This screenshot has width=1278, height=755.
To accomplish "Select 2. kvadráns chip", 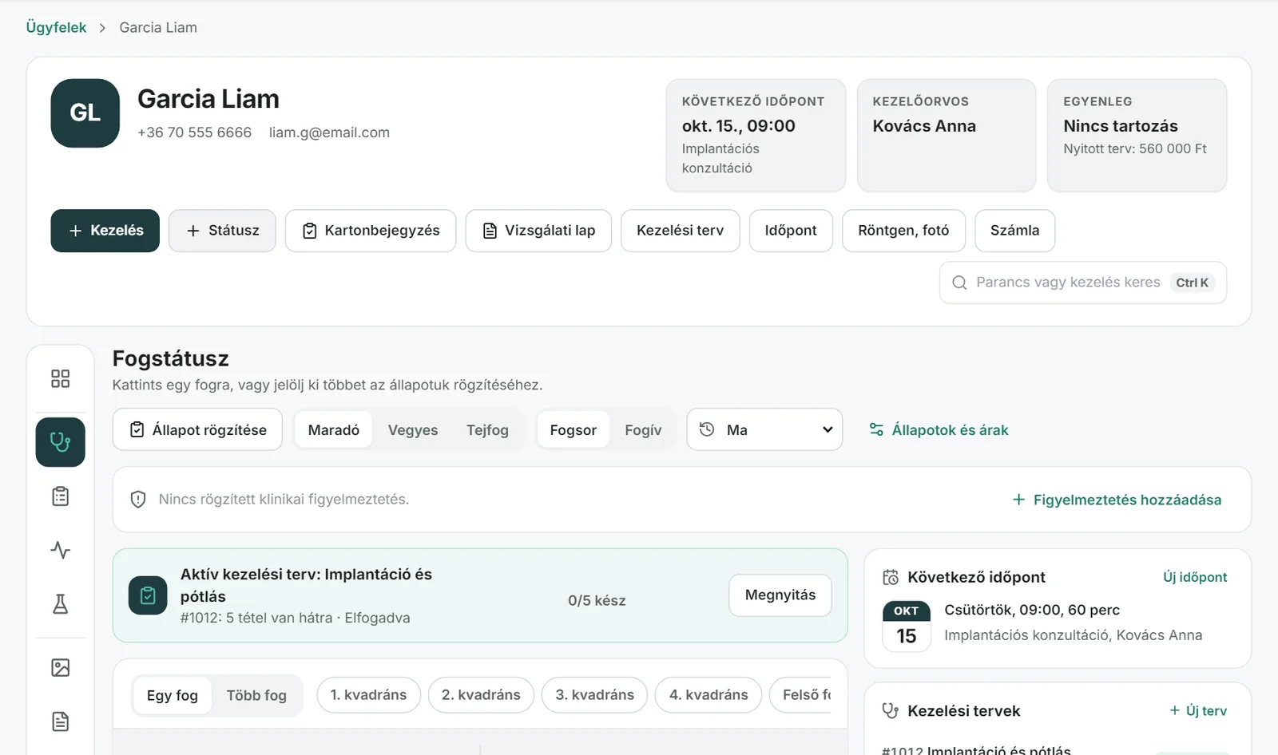I will pyautogui.click(x=481, y=695).
